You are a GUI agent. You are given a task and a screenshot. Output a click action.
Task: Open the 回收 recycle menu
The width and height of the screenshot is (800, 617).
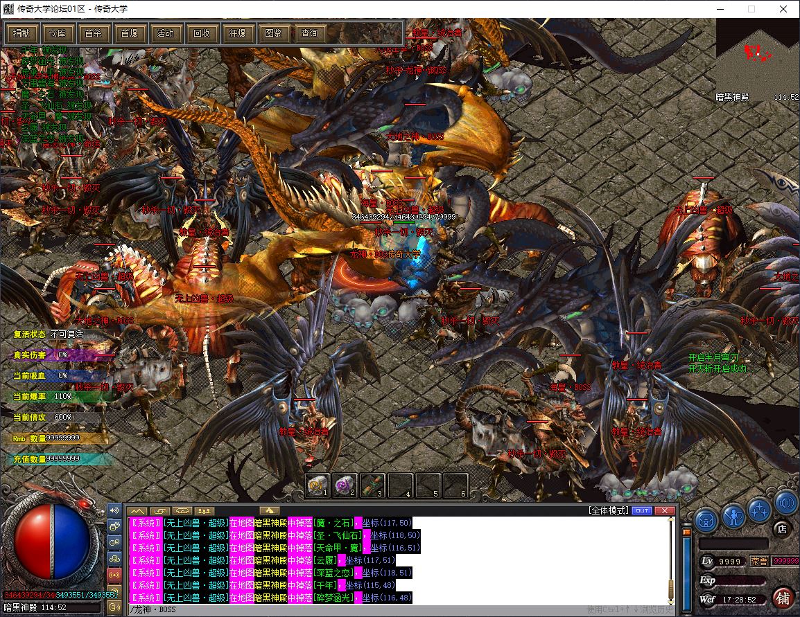coord(202,34)
